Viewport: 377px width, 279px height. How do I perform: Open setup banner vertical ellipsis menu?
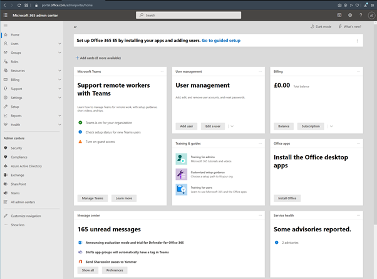click(x=357, y=41)
